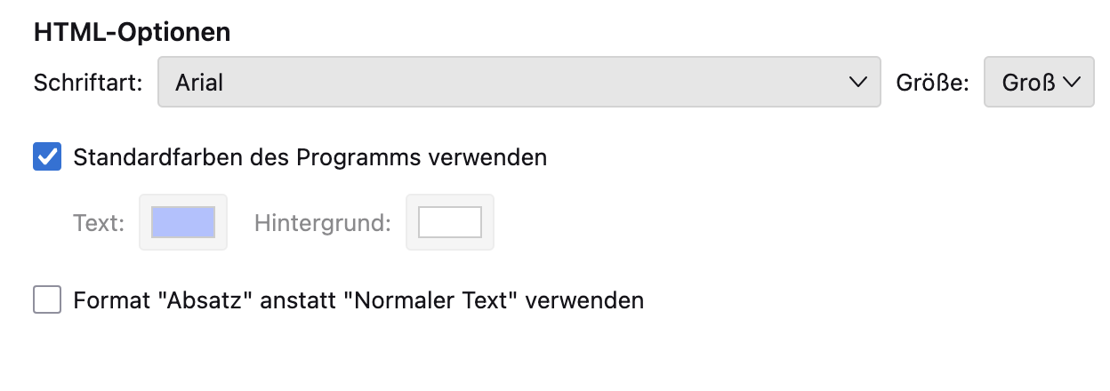1110x391 pixels.
Task: Click the "Arial" value in the font box
Action: tap(199, 83)
